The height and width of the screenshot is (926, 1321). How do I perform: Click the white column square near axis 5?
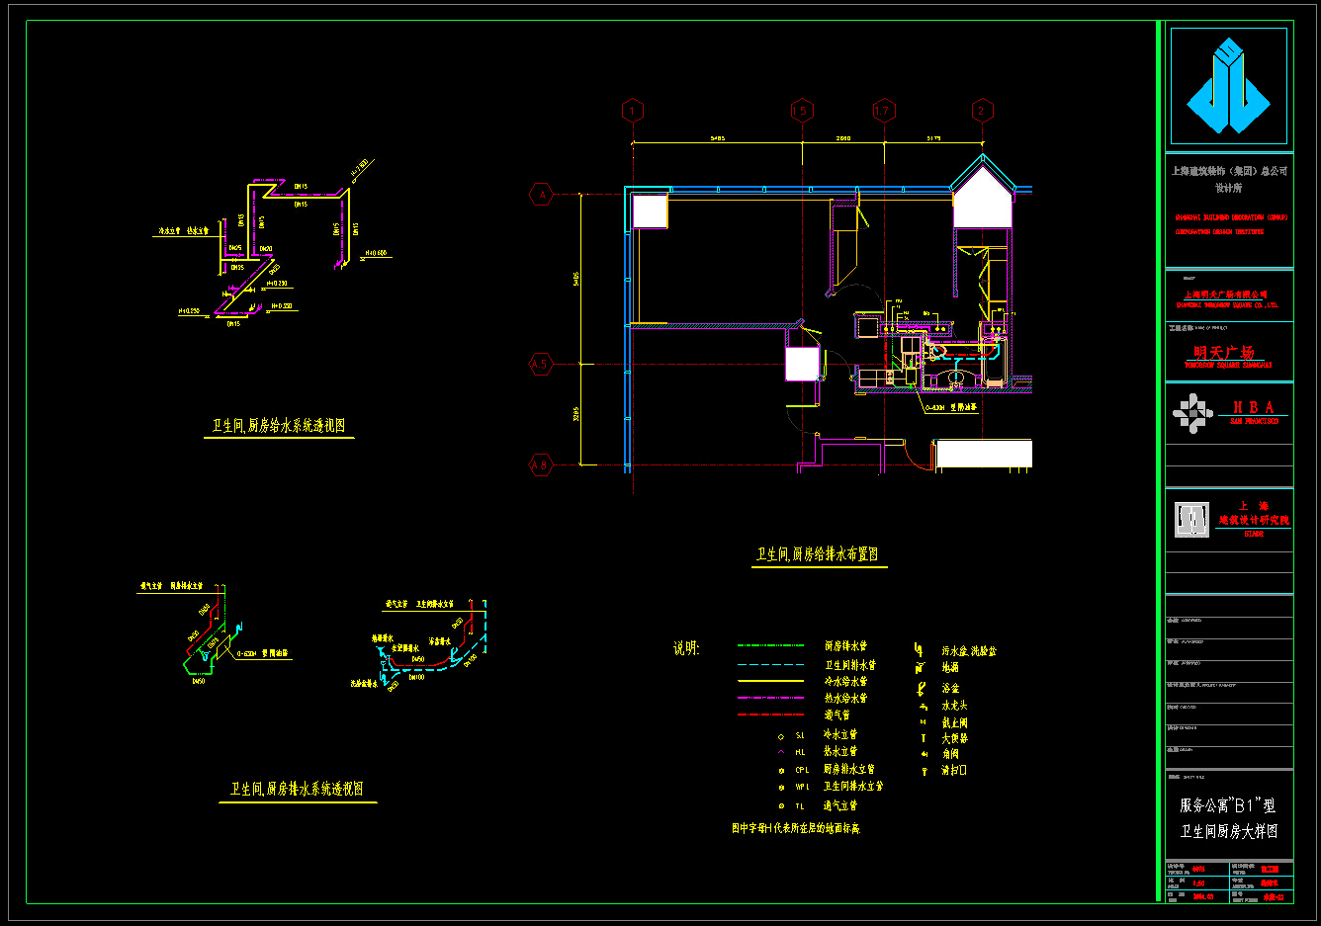point(802,364)
